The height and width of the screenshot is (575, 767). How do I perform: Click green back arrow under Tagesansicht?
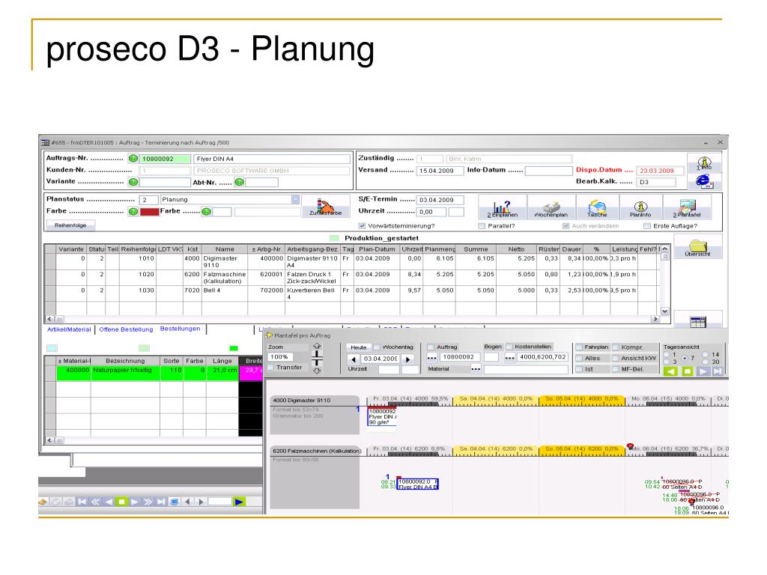coord(671,371)
